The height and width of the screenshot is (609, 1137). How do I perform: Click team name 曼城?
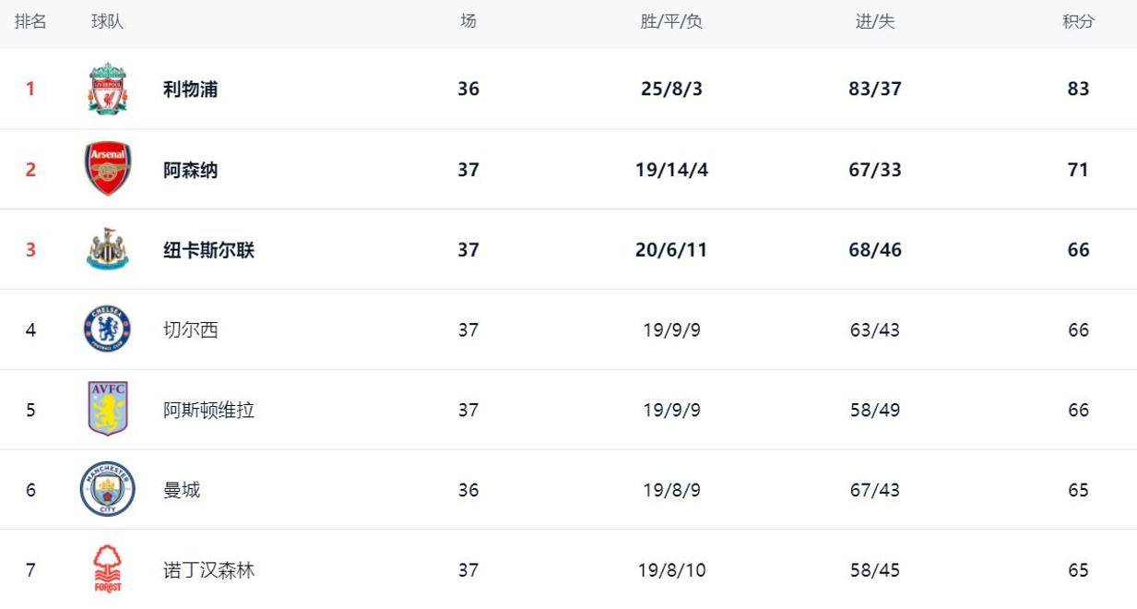click(x=182, y=490)
